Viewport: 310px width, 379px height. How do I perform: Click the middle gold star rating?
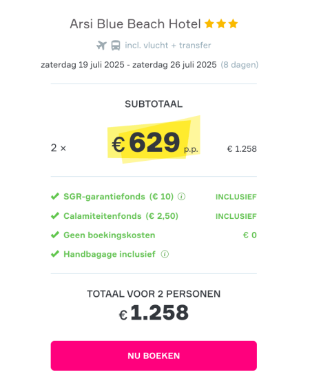point(221,24)
